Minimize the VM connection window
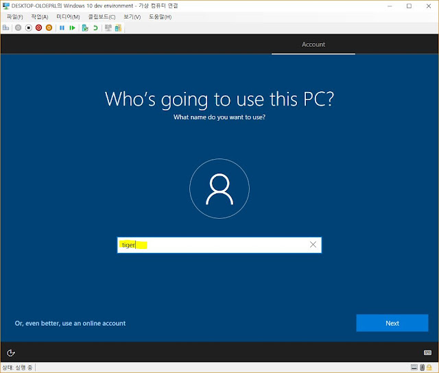The image size is (439, 373). tap(390, 6)
